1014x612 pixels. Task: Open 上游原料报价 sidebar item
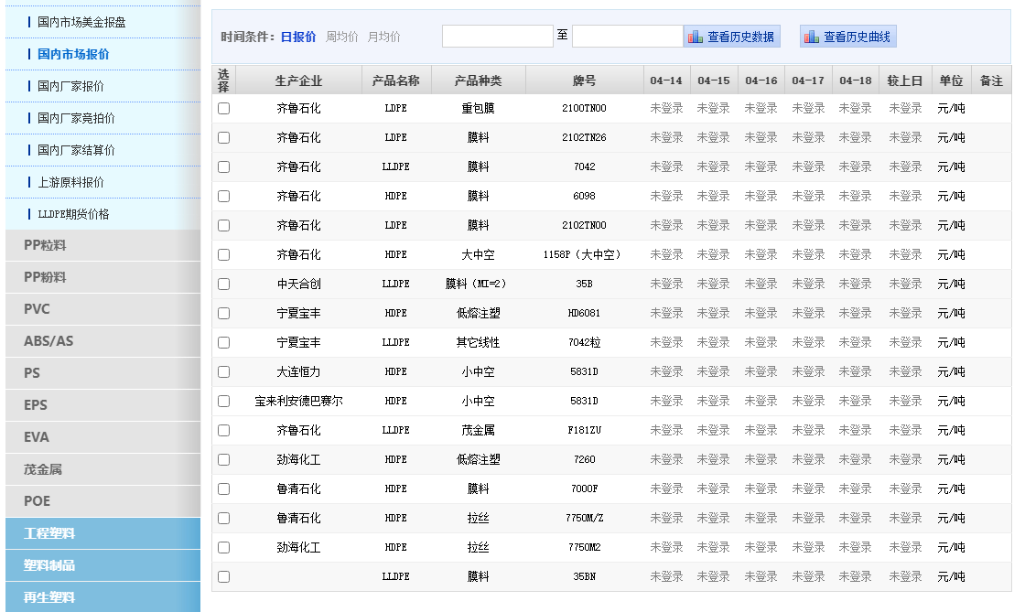[x=70, y=182]
